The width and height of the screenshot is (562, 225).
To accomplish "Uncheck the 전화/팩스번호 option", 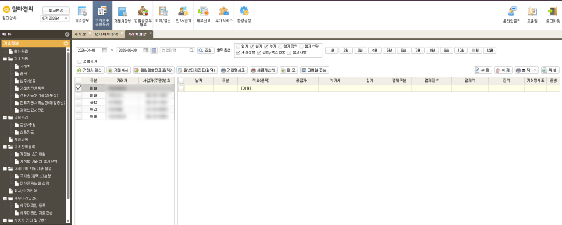I will coord(259,53).
